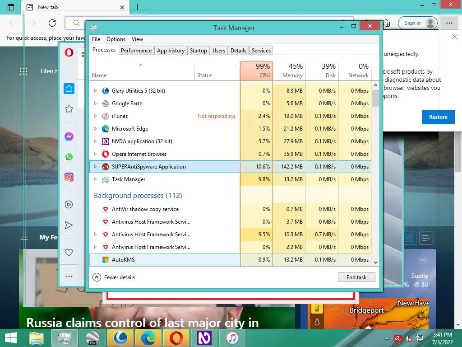
Task: Refresh the Edge browser page
Action: click(52, 23)
